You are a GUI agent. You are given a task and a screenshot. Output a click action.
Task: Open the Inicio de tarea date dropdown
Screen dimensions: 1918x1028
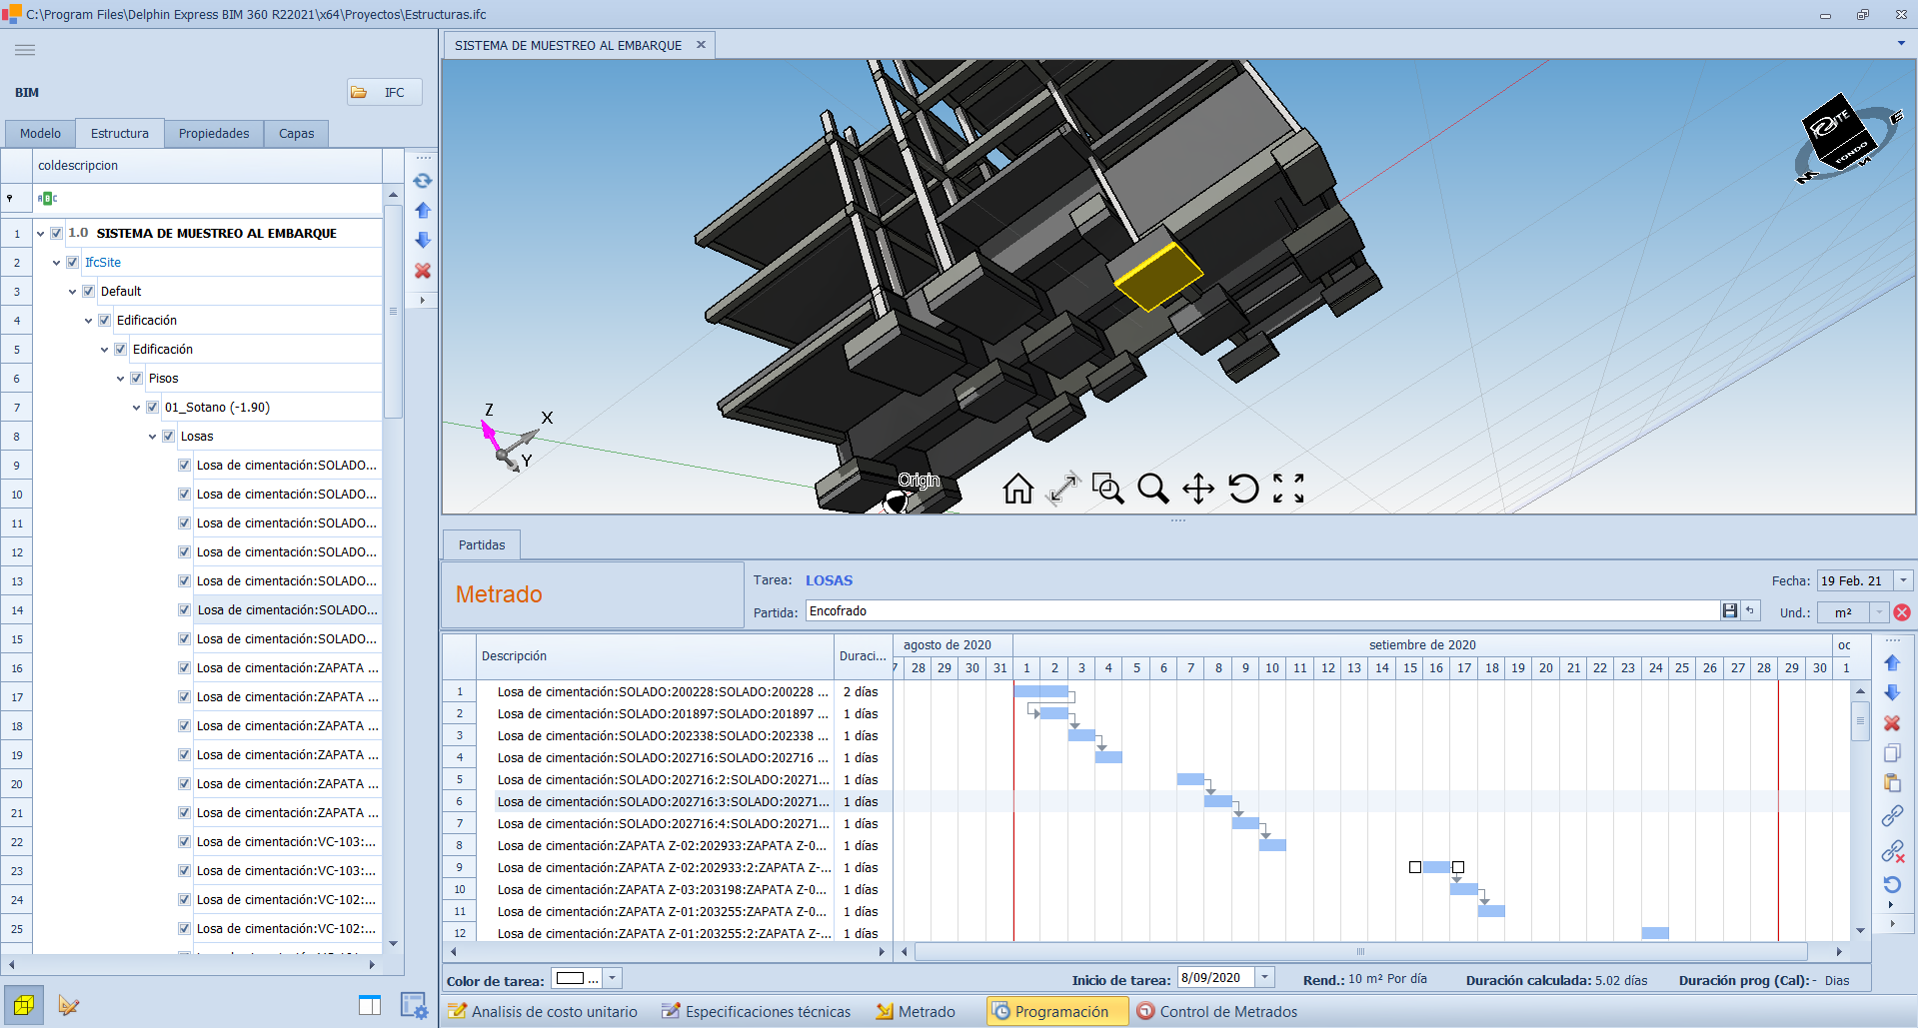[x=1265, y=978]
